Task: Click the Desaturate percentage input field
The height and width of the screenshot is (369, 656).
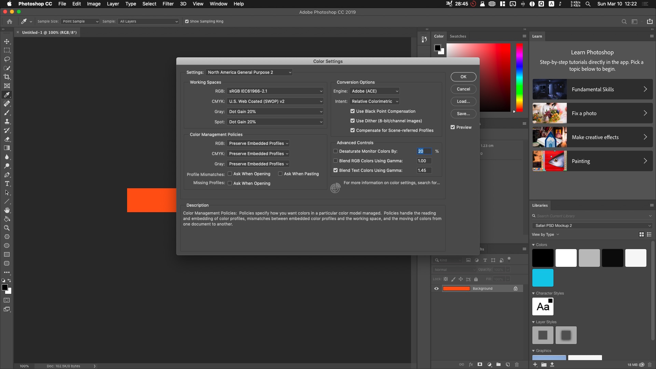Action: 424,151
